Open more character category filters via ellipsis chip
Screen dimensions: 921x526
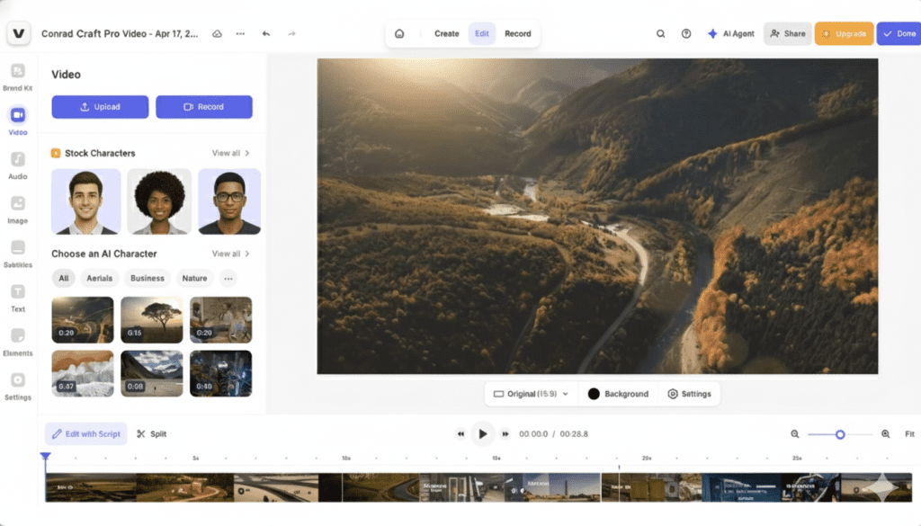[228, 278]
